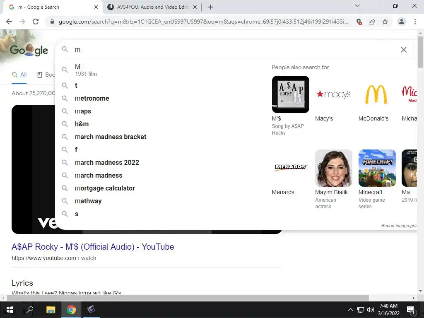Open the McDonald's golden arches tile
Image resolution: width=424 pixels, height=318 pixels.
[377, 94]
